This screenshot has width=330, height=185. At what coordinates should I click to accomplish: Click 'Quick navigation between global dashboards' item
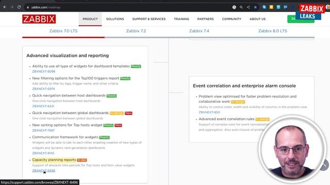point(70,113)
